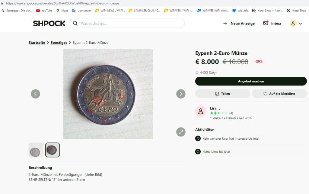Screen dimensions: 309x194
Task: Open the Maps bookmark
Action: pyautogui.click(x=62, y=11)
